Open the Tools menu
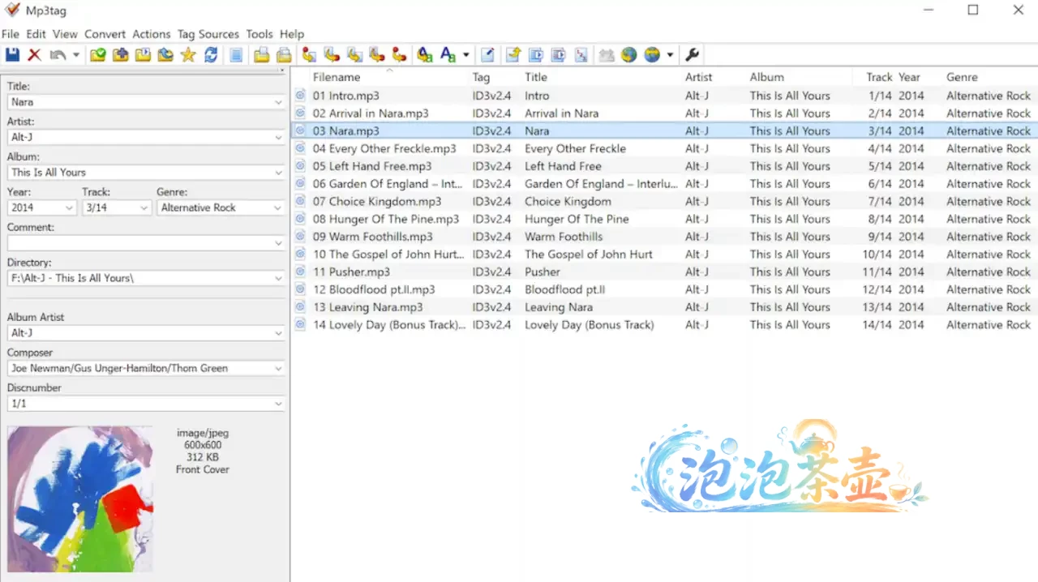 [259, 34]
